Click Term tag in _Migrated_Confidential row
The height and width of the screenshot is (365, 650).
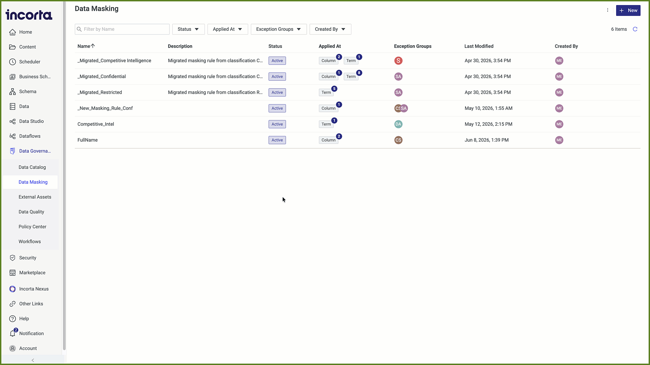[x=351, y=77]
